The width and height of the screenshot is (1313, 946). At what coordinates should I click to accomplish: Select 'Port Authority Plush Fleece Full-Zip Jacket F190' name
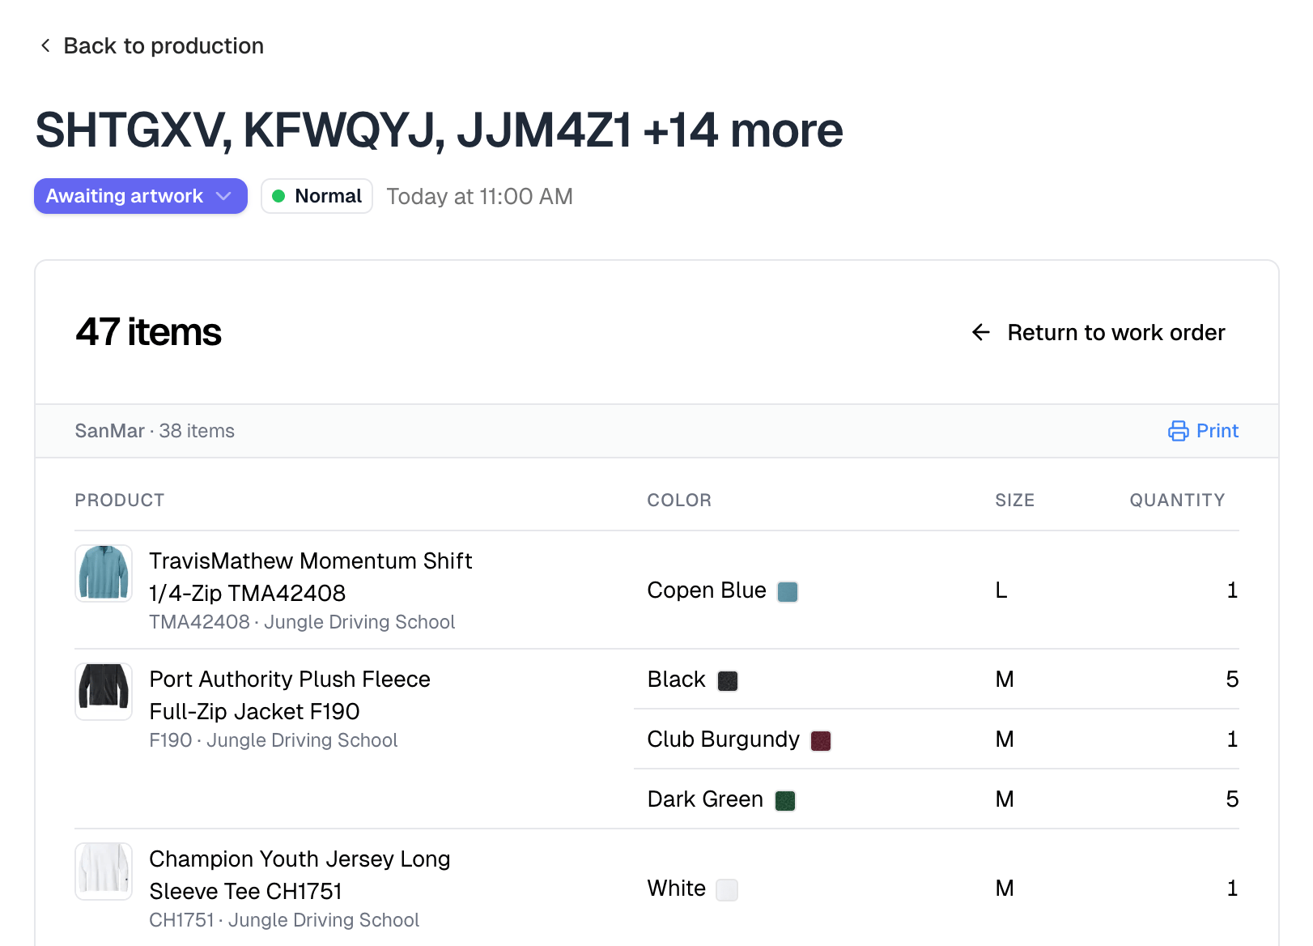[290, 695]
